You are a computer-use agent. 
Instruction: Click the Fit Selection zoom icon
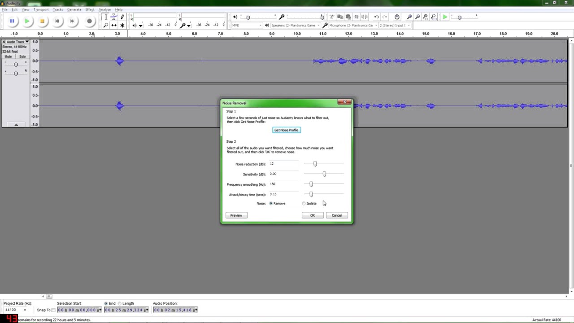point(425,17)
